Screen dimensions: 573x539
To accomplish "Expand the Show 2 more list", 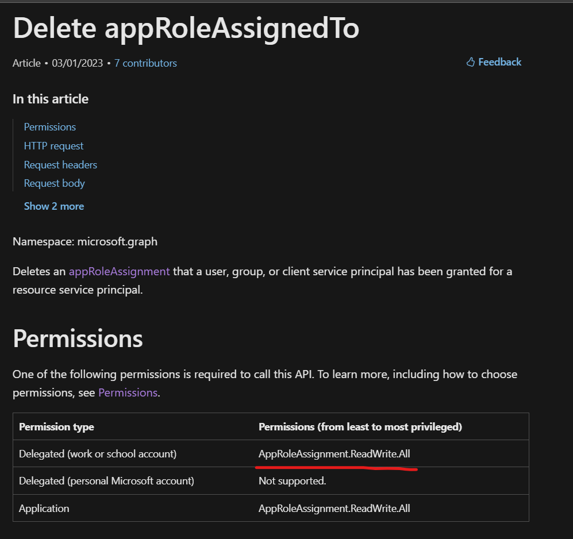I will click(x=54, y=206).
